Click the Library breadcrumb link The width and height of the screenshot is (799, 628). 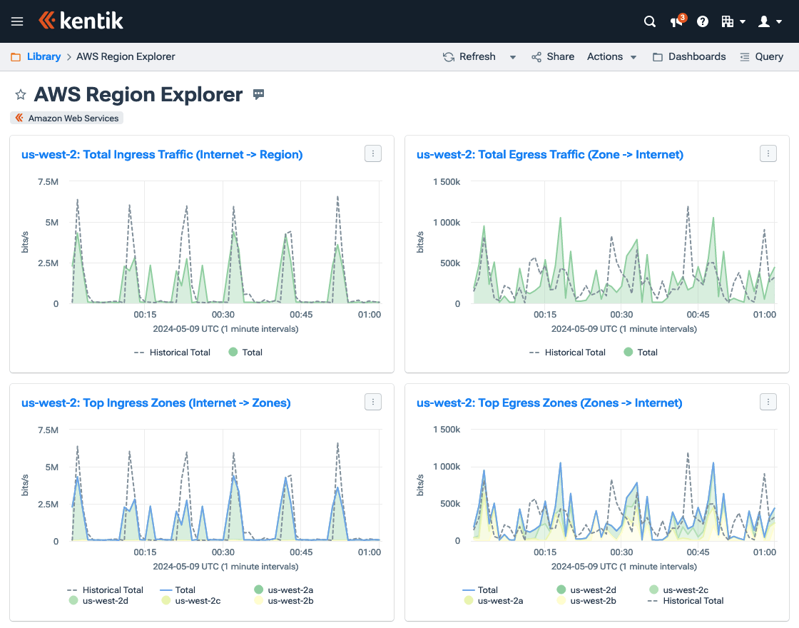point(45,56)
